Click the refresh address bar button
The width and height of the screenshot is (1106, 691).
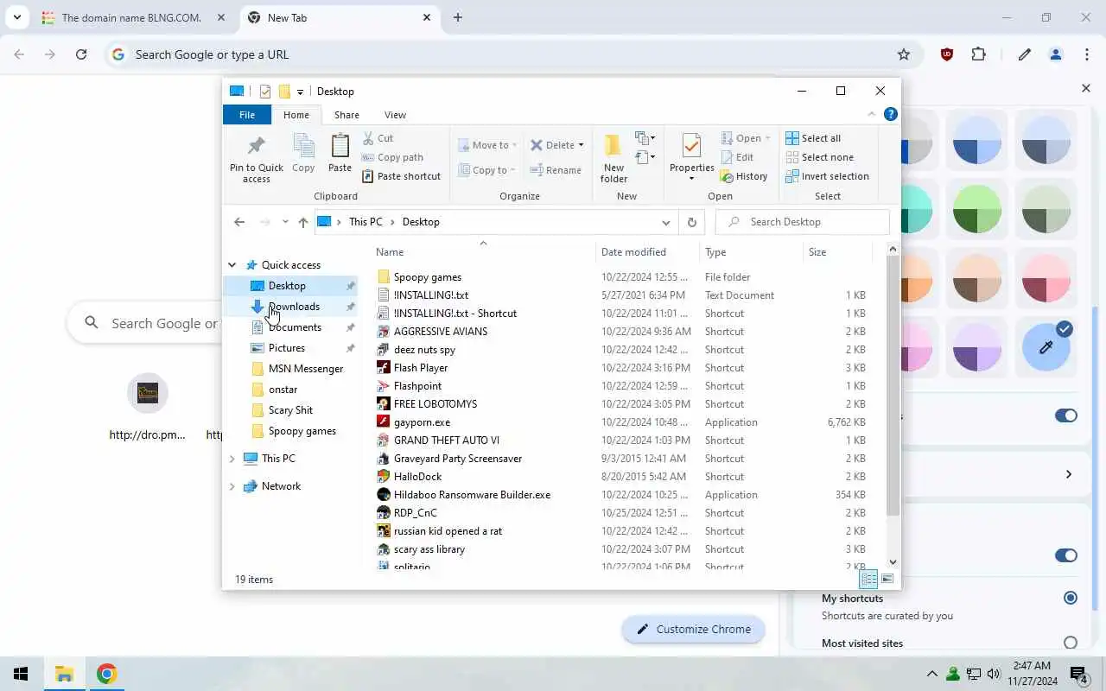(691, 222)
